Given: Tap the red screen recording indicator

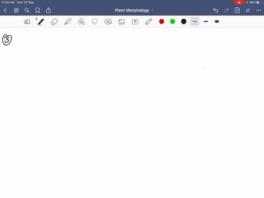Looking at the screenshot, I should pos(239,2).
